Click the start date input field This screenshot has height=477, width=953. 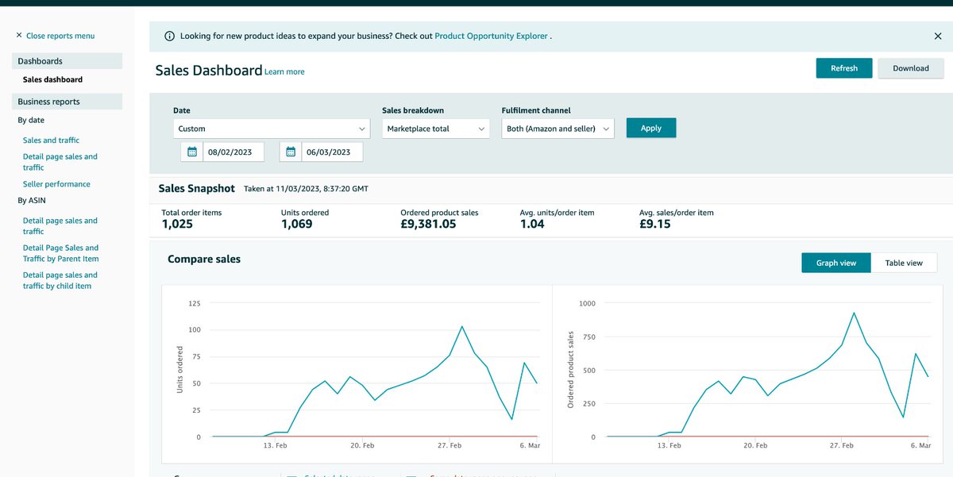(x=234, y=152)
